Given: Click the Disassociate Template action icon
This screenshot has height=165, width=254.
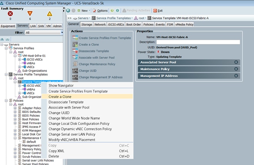Looking at the screenshot, I should 75,51.
